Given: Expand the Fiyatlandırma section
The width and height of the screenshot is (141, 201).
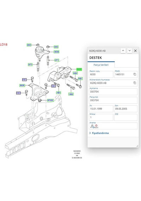Looking at the screenshot, I should pos(99,133).
